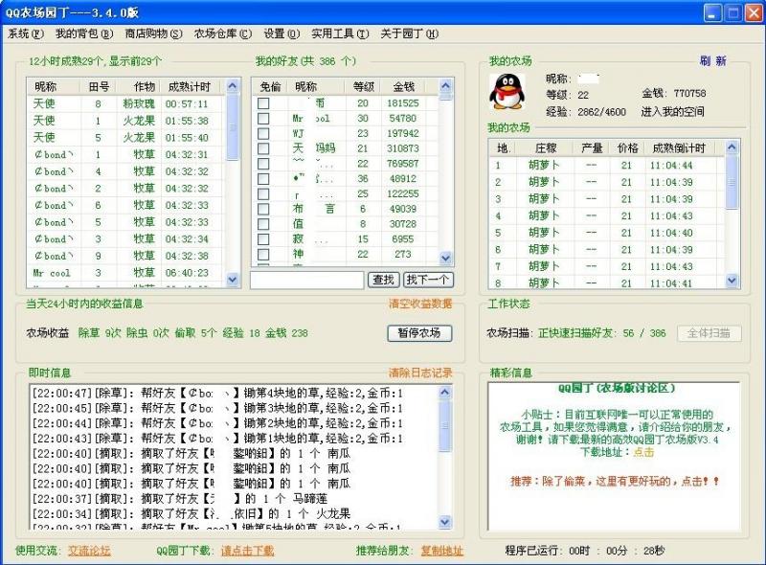
Task: Open the 实用工具(T) menu
Action: [340, 34]
